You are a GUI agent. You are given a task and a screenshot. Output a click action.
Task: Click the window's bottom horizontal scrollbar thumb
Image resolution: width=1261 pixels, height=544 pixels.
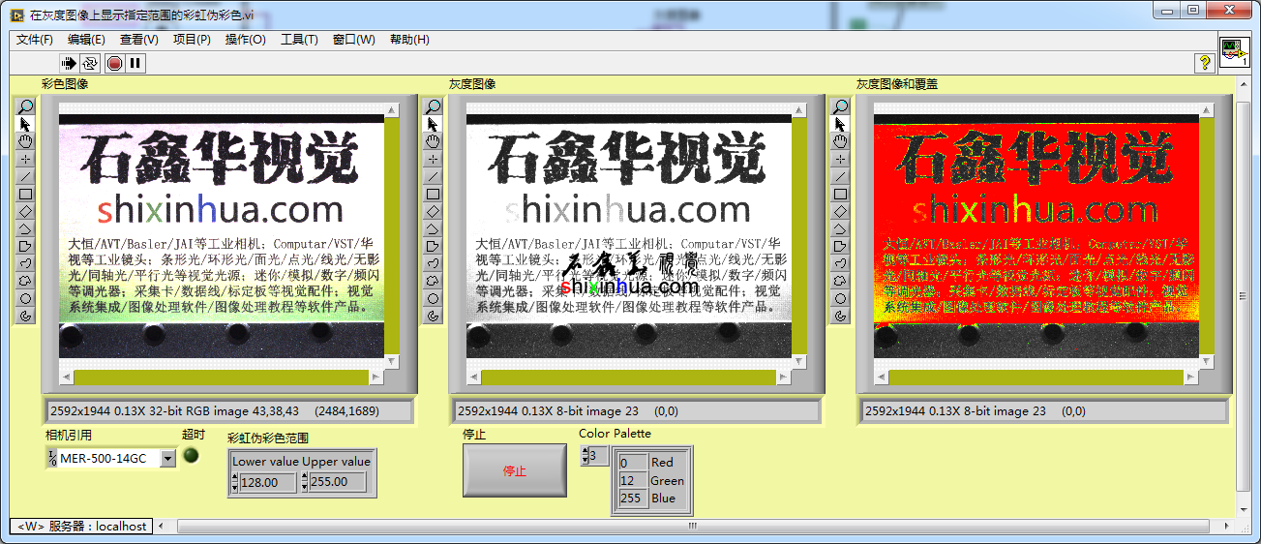tap(692, 527)
